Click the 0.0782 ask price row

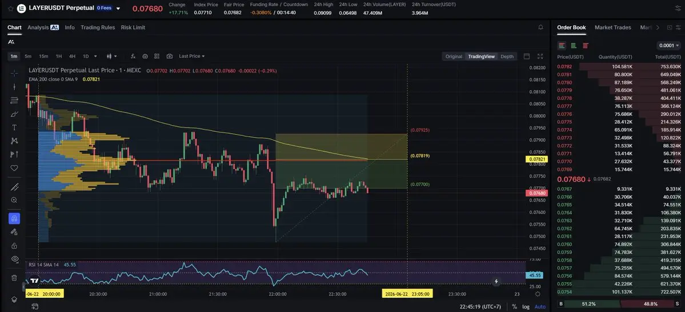[619, 67]
